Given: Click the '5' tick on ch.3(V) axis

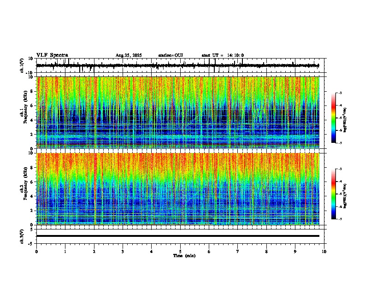Looking at the screenshot, I should [32, 229].
